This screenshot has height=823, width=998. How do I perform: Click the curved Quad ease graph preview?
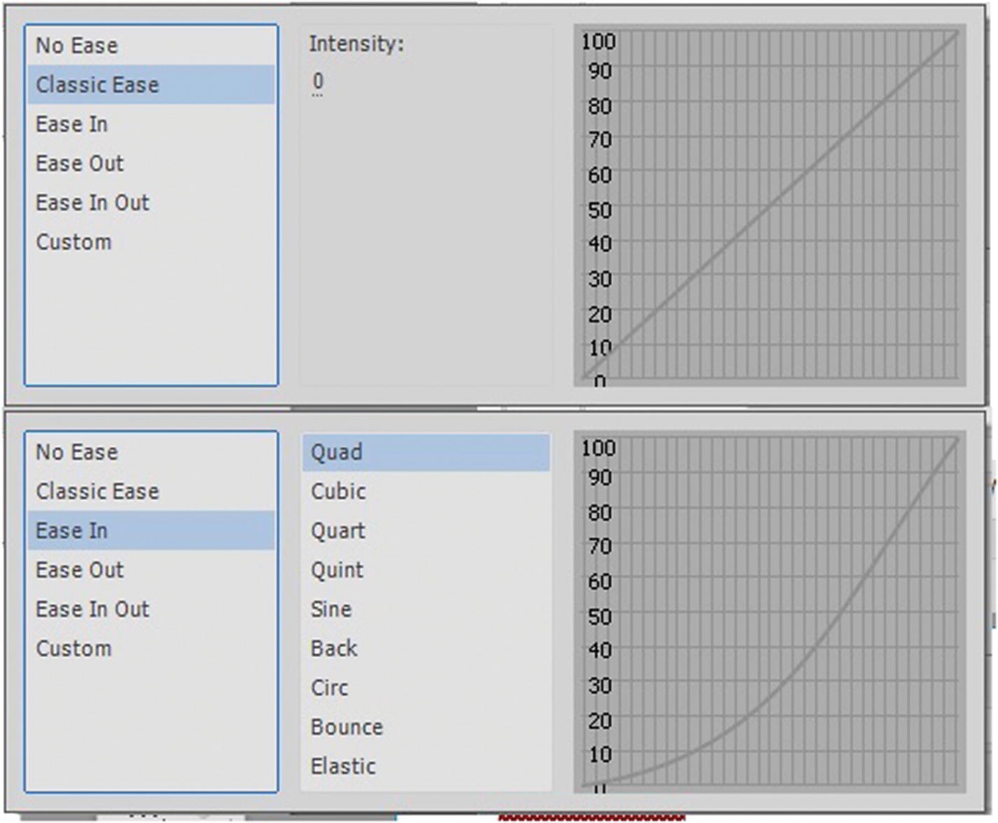[770, 611]
